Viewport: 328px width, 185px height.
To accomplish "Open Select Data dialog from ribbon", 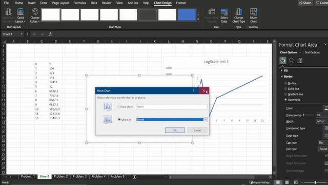I will click(224, 15).
